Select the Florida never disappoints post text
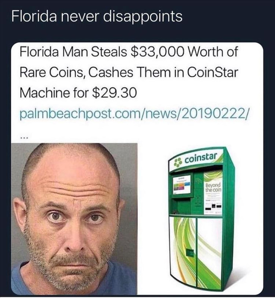275x298 pixels. click(97, 16)
